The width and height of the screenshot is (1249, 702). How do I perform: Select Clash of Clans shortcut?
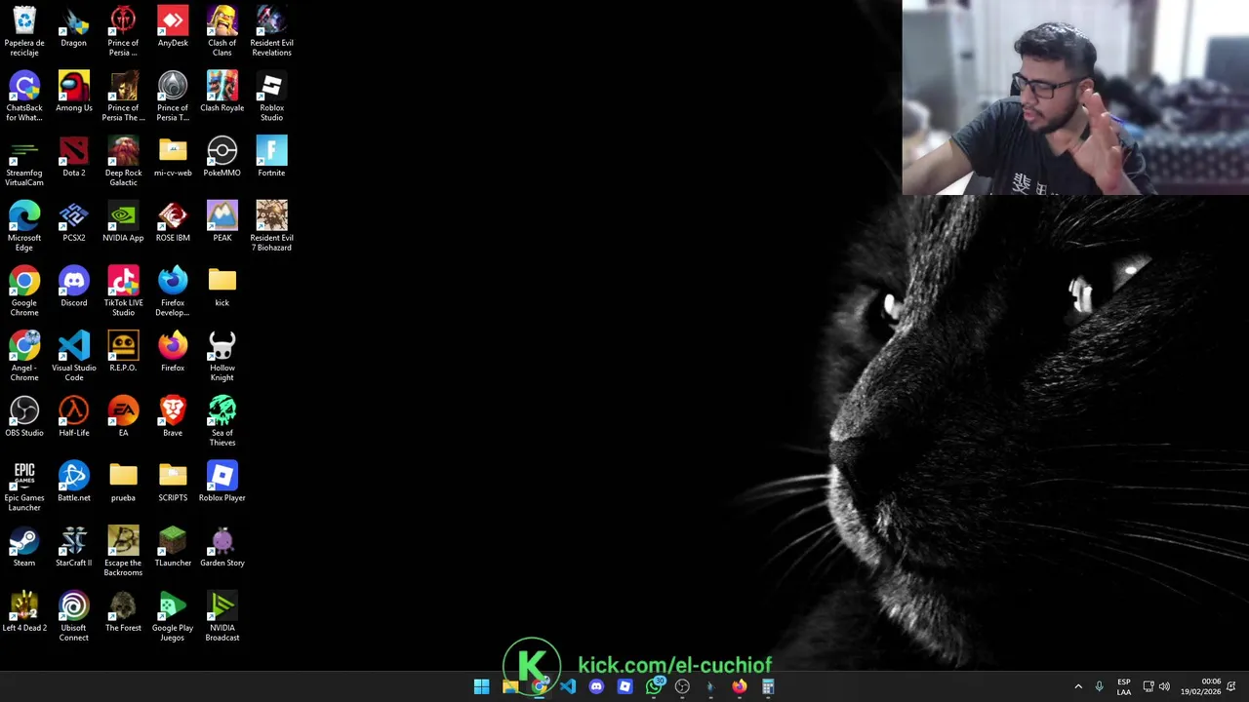(222, 31)
